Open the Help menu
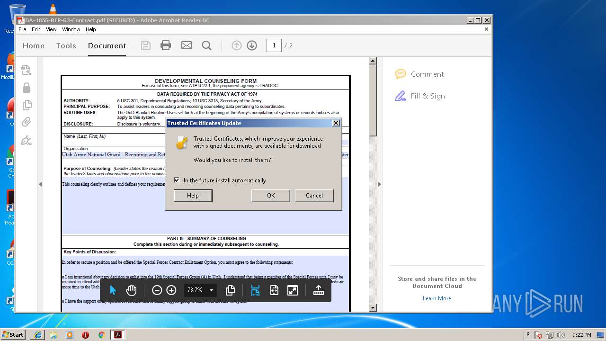Image resolution: width=606 pixels, height=341 pixels. pos(91,29)
